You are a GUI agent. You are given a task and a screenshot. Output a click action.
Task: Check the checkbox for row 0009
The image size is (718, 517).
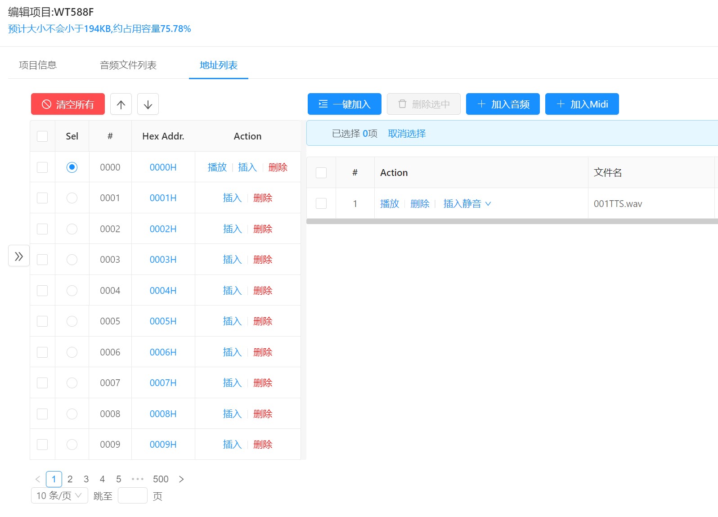click(42, 445)
